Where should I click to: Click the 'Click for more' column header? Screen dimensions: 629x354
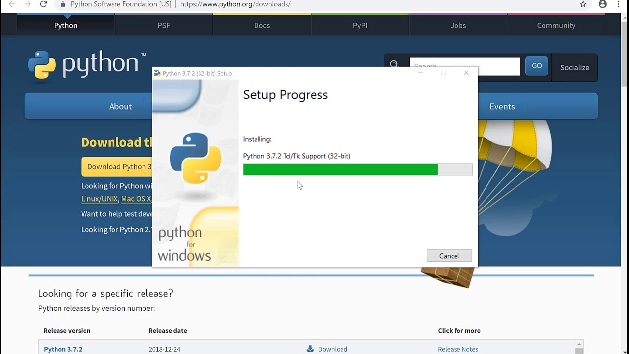tap(459, 331)
